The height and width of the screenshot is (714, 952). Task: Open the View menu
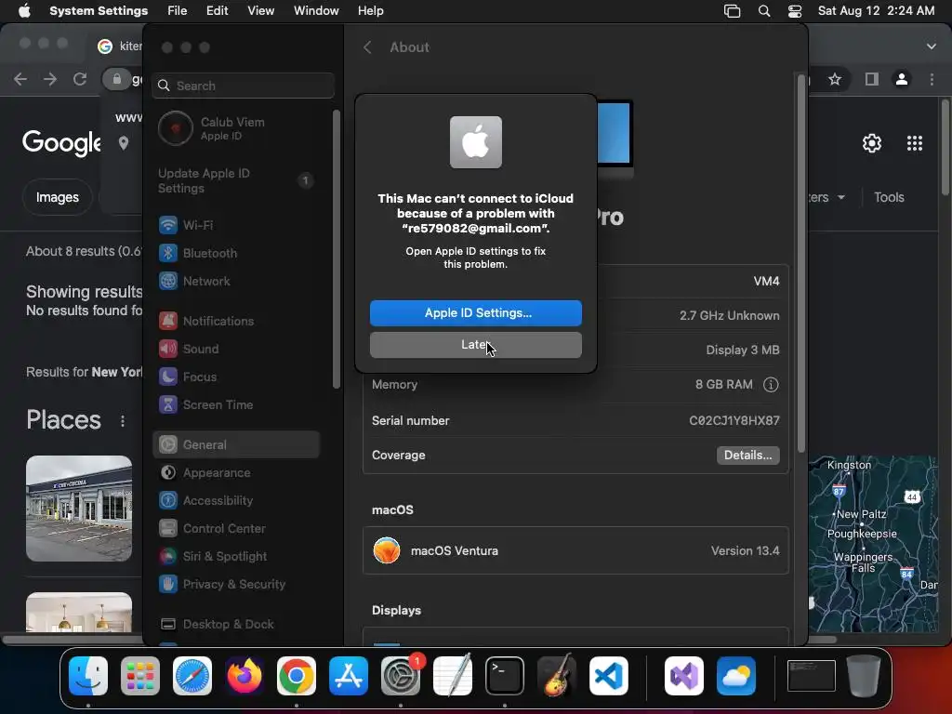click(260, 11)
